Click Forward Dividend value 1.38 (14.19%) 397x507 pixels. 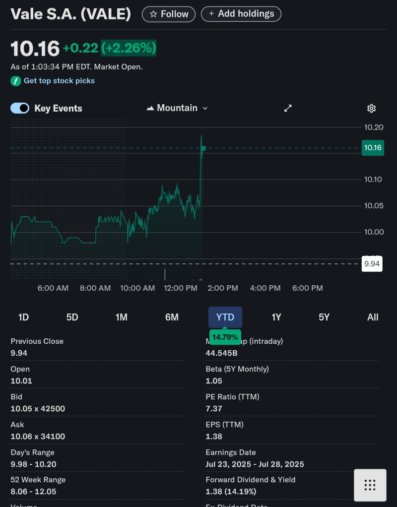231,492
